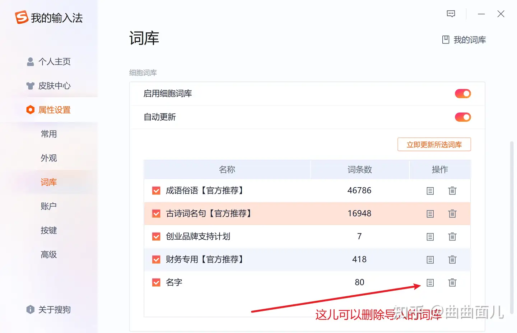The height and width of the screenshot is (333, 517).
Task: Uncheck 财务专用【官方推荐】 checkbox
Action: tap(156, 259)
